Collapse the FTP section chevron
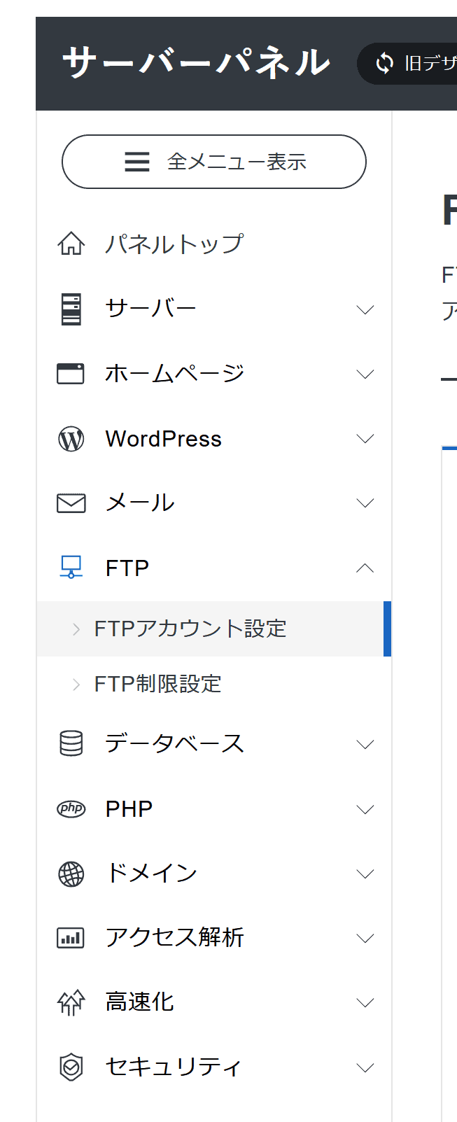This screenshot has width=457, height=1122. (365, 568)
